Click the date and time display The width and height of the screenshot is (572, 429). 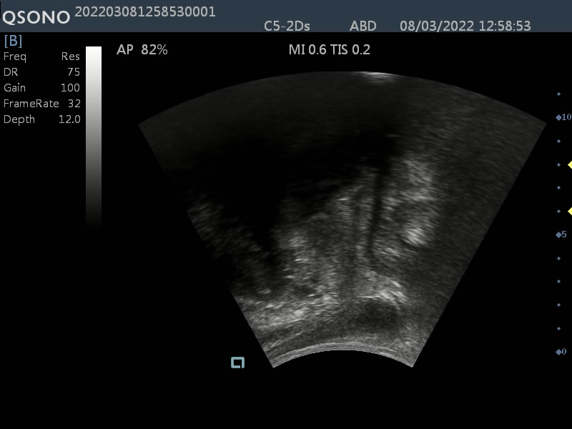pos(465,26)
